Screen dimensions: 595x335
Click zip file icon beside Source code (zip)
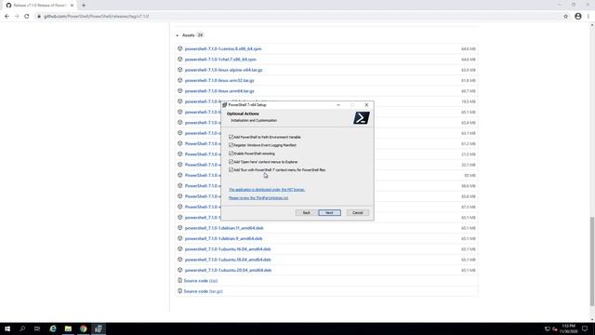pyautogui.click(x=179, y=280)
